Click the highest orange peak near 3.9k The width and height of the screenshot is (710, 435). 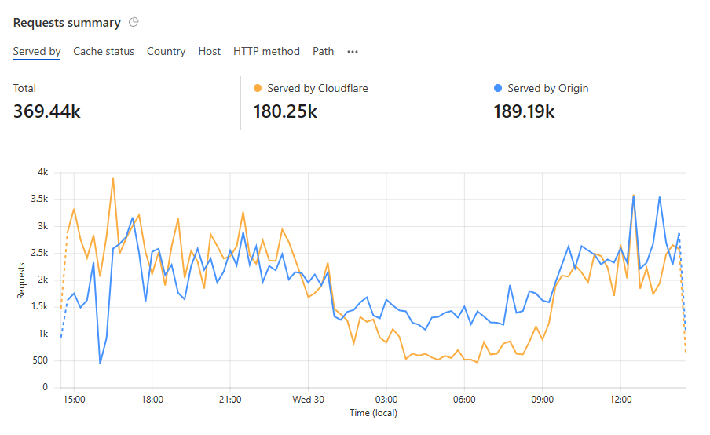pos(113,178)
